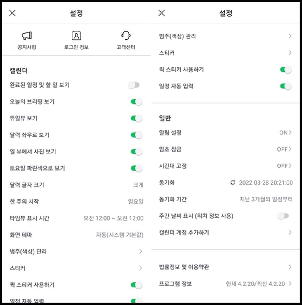Open 캘린더 계정 추가하기 chevron
The width and height of the screenshot is (302, 305).
[x=290, y=232]
